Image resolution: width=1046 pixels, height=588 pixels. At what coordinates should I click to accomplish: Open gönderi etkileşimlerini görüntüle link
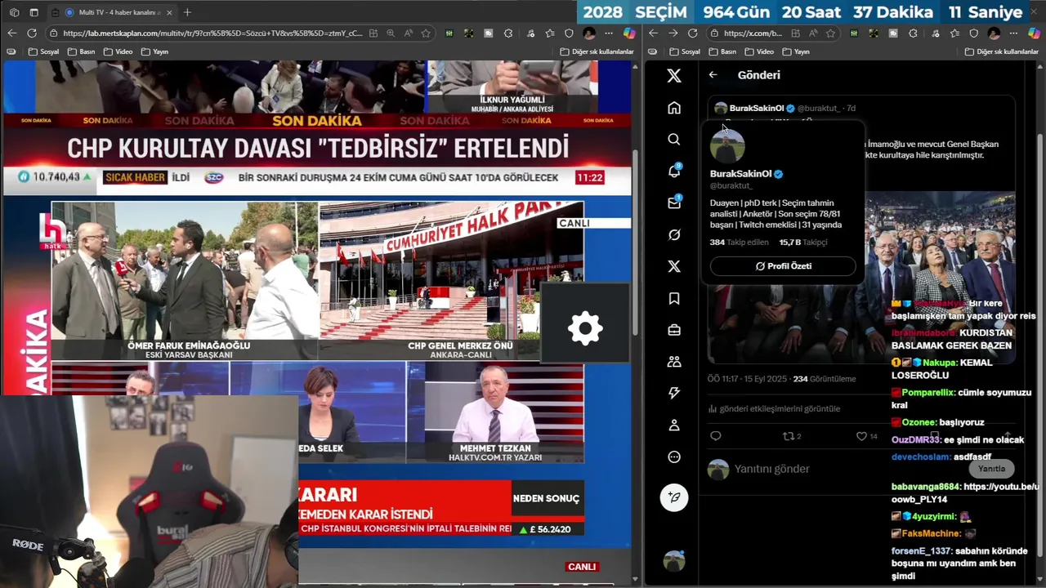(x=774, y=408)
